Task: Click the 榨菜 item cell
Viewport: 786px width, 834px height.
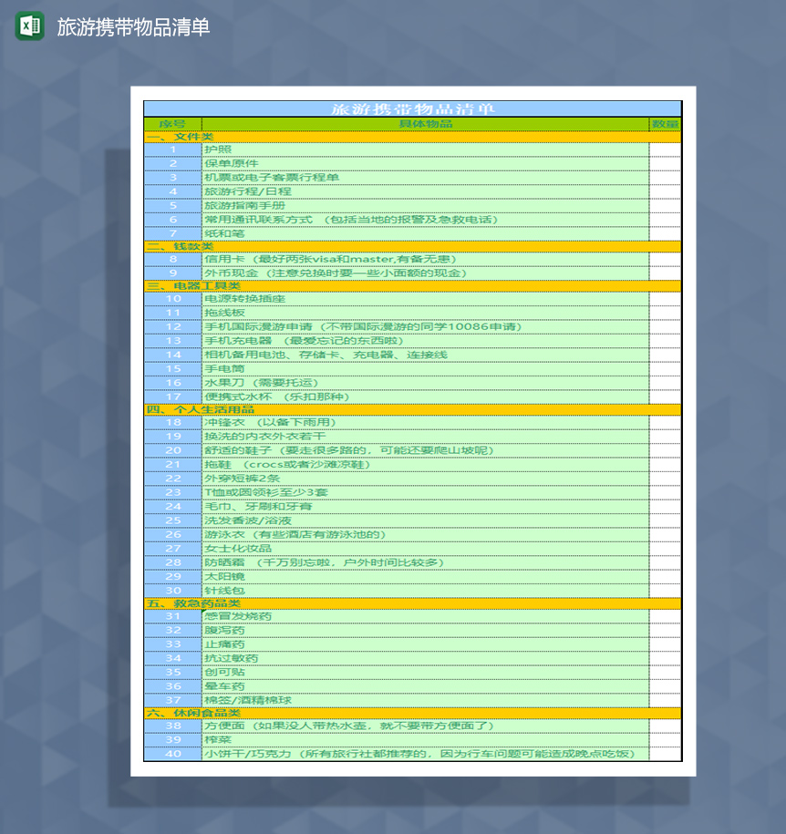Action: click(x=425, y=739)
